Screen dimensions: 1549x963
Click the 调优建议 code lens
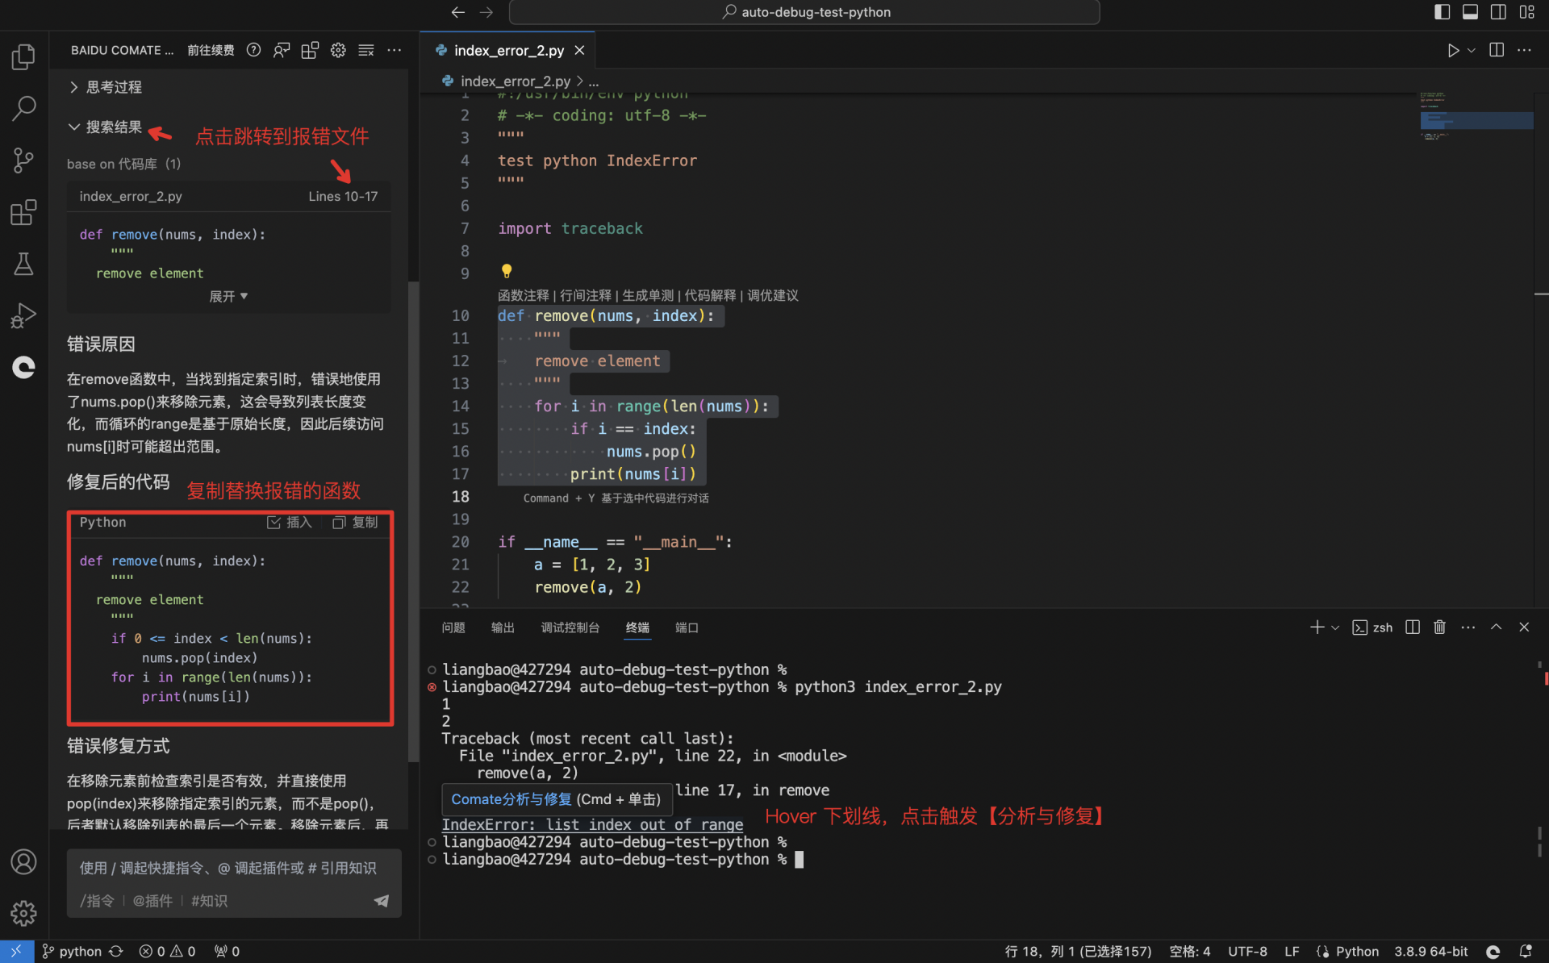tap(773, 295)
